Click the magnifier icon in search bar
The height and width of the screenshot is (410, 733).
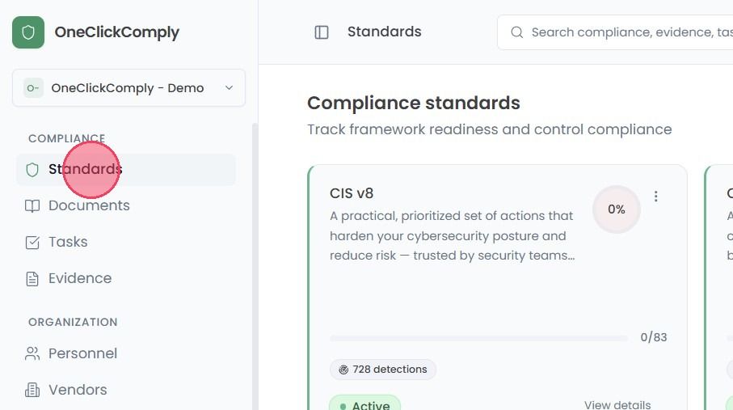[517, 32]
